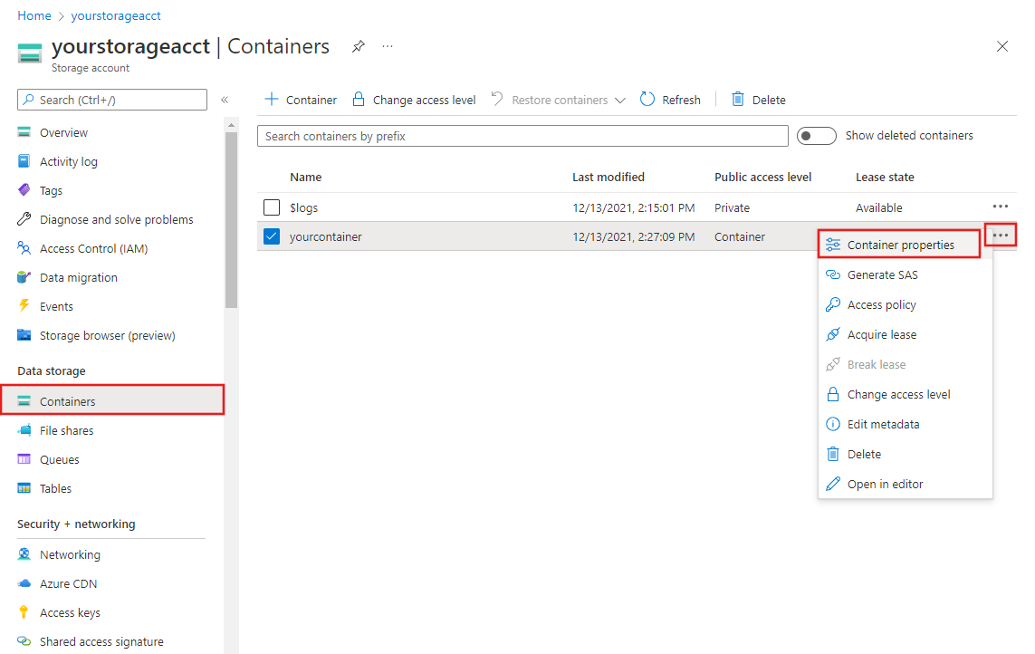This screenshot has height=654, width=1035.
Task: Sort by Last modified column header
Action: tap(608, 177)
